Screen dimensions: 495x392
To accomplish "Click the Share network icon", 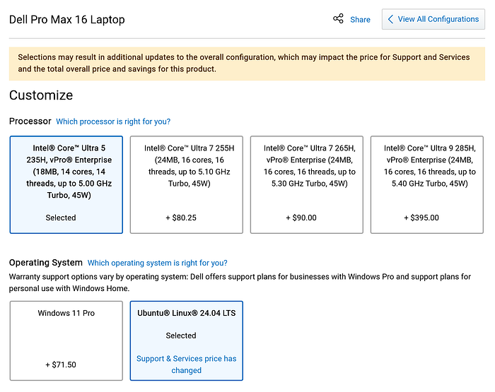I will pos(338,19).
